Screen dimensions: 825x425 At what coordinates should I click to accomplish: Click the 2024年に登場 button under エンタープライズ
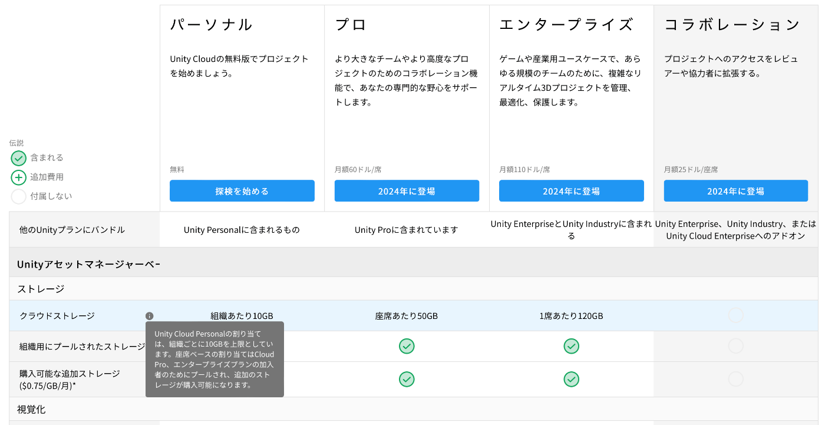[571, 191]
